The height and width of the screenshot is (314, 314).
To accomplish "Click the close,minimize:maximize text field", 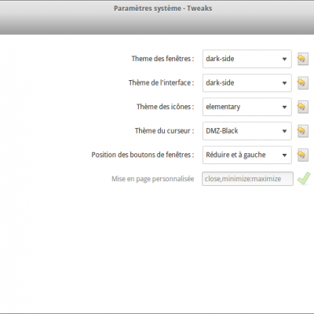I will point(247,179).
